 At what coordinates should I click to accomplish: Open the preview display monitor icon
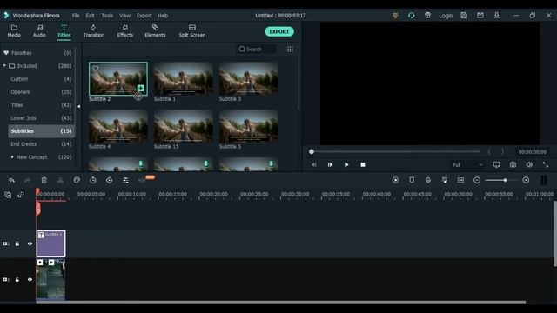[497, 164]
